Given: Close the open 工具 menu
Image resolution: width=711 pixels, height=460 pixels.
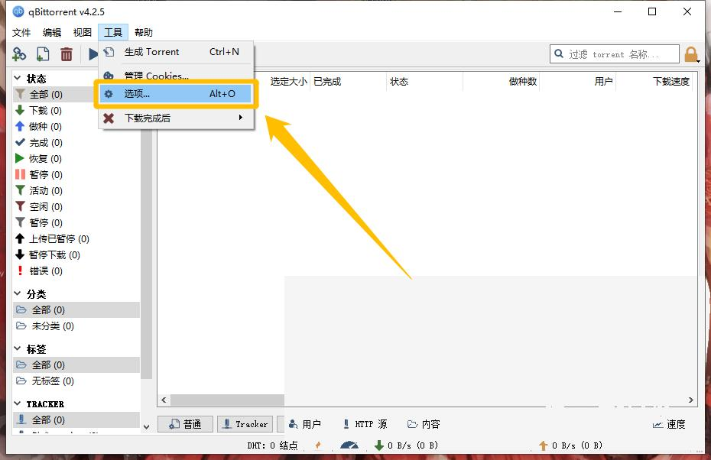Looking at the screenshot, I should click(113, 32).
